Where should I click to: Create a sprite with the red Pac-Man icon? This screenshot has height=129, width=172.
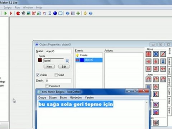point(18,13)
